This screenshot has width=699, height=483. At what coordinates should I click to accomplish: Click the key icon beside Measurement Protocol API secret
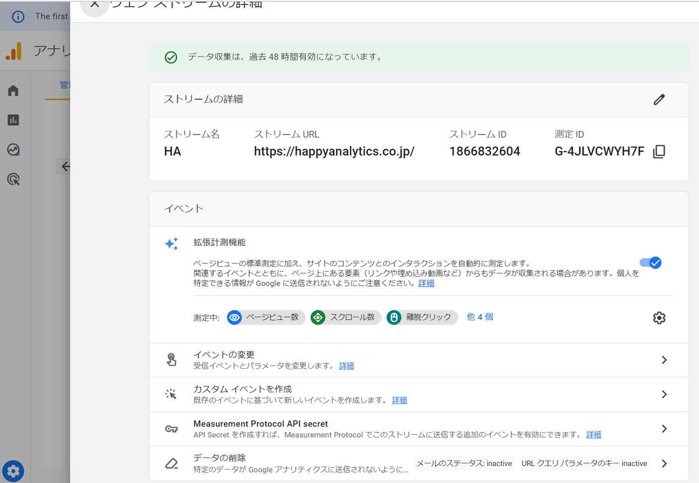click(x=172, y=429)
